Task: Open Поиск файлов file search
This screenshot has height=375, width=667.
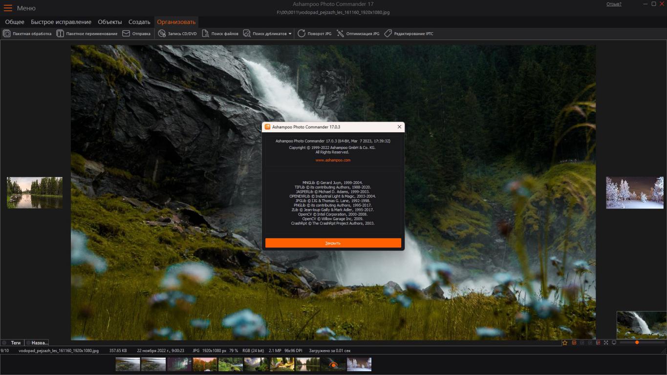Action: (x=206, y=34)
